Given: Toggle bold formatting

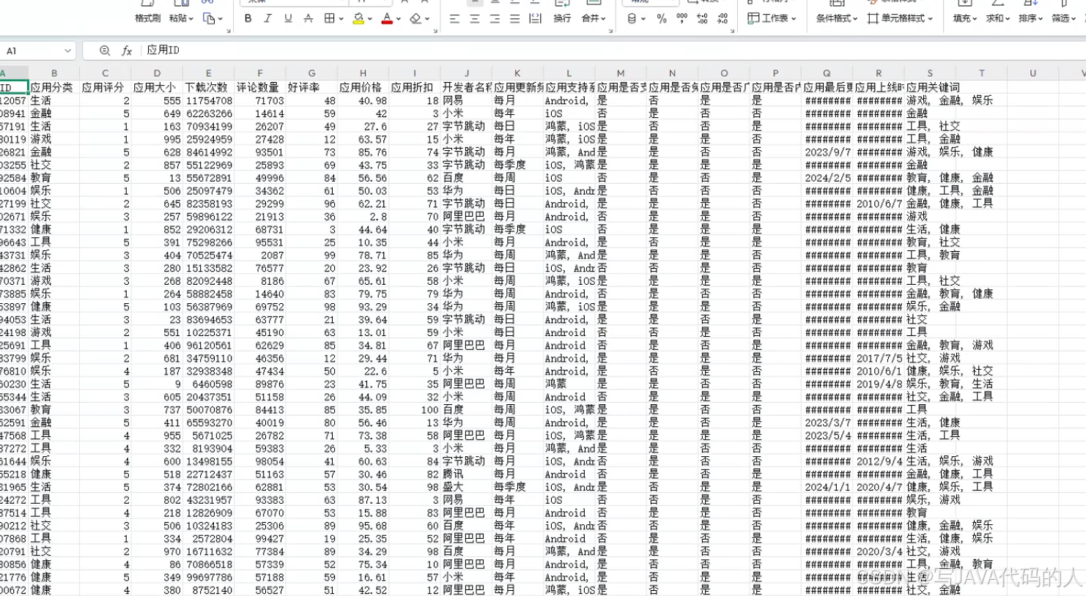Looking at the screenshot, I should (x=248, y=18).
